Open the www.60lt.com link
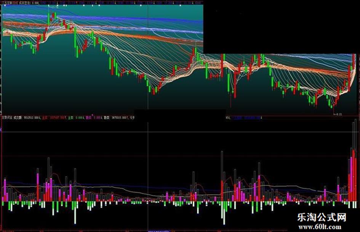 pos(320,227)
